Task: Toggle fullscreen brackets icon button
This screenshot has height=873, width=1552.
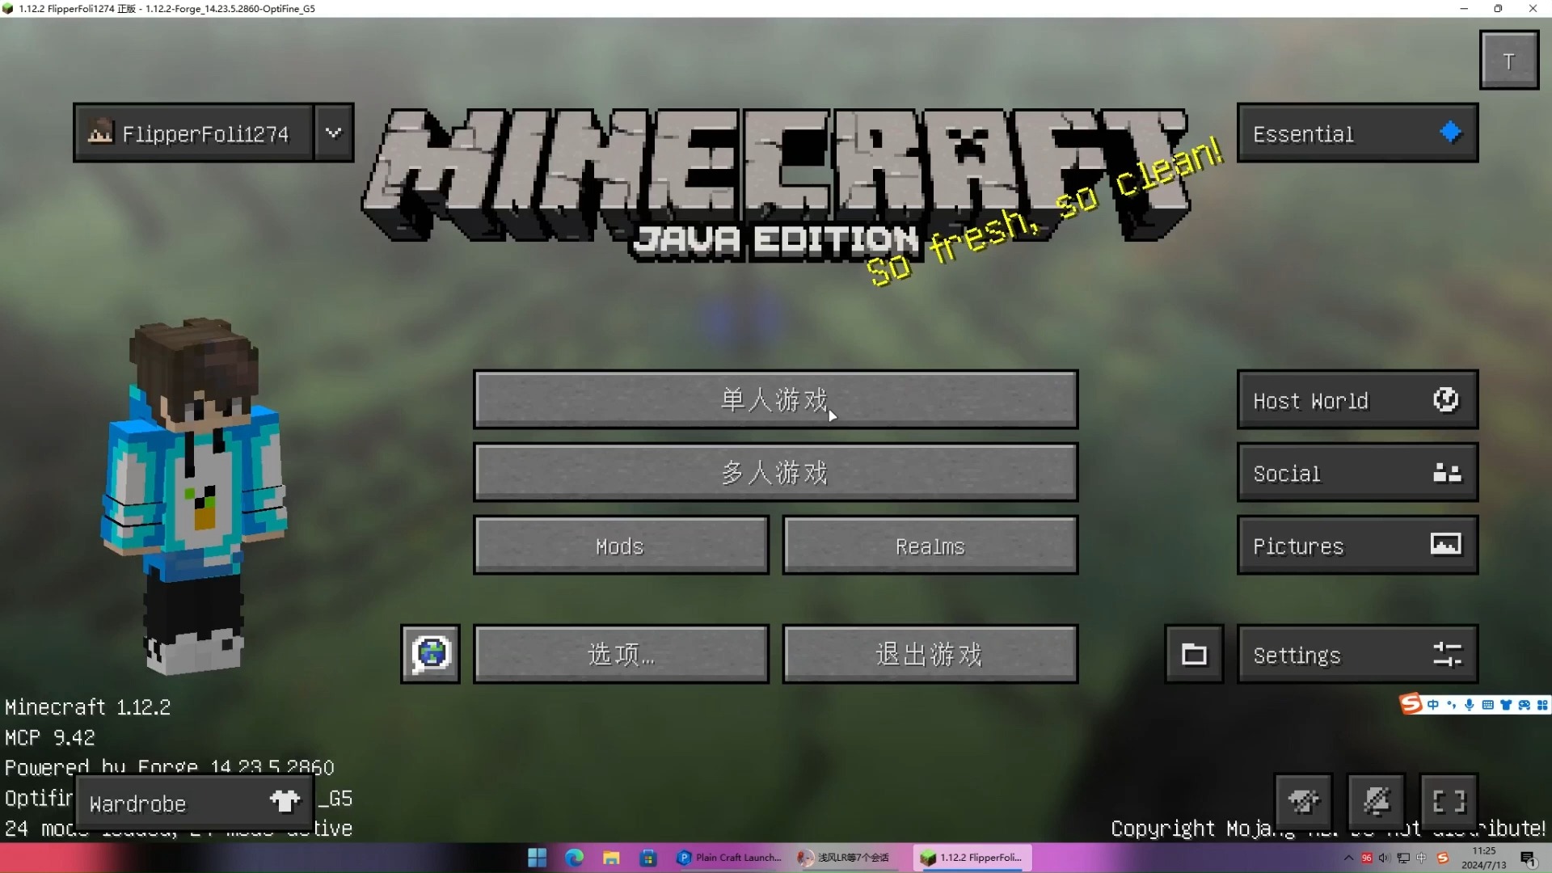Action: (x=1449, y=801)
